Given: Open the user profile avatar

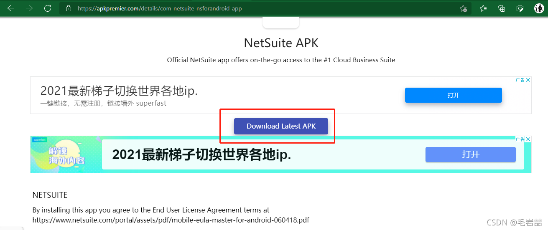Looking at the screenshot, I should [539, 8].
